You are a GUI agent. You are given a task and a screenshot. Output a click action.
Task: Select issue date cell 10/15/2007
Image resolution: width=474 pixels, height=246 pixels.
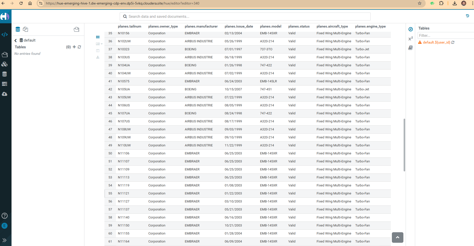point(233,89)
